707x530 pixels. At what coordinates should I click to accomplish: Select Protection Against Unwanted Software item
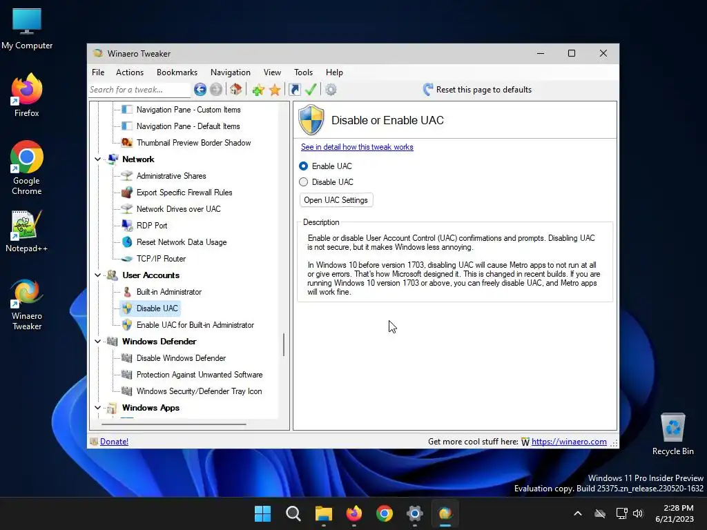(200, 375)
